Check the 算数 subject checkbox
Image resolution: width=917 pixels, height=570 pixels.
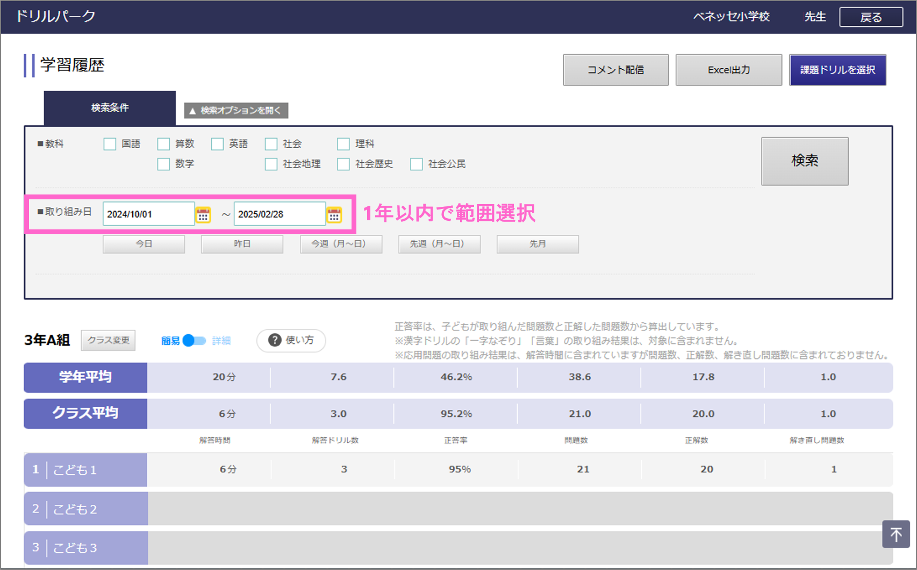163,144
